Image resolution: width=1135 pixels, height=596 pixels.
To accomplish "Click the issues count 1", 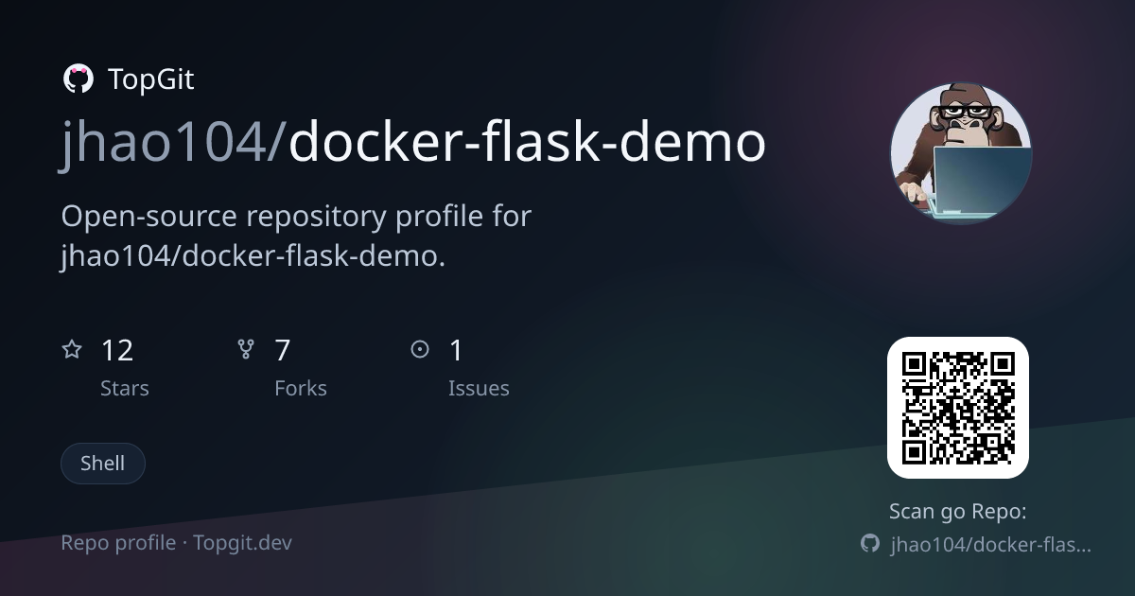I will point(456,351).
